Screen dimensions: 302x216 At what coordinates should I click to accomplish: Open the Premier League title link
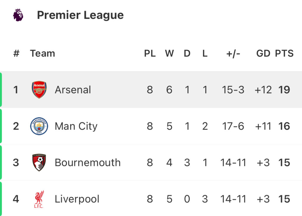(80, 15)
